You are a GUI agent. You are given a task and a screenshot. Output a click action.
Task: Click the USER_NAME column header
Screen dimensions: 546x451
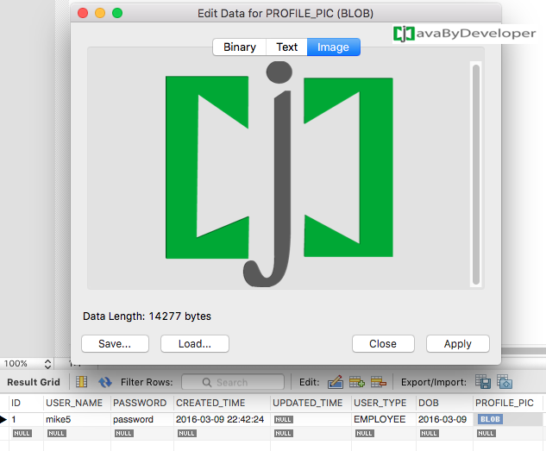point(77,403)
